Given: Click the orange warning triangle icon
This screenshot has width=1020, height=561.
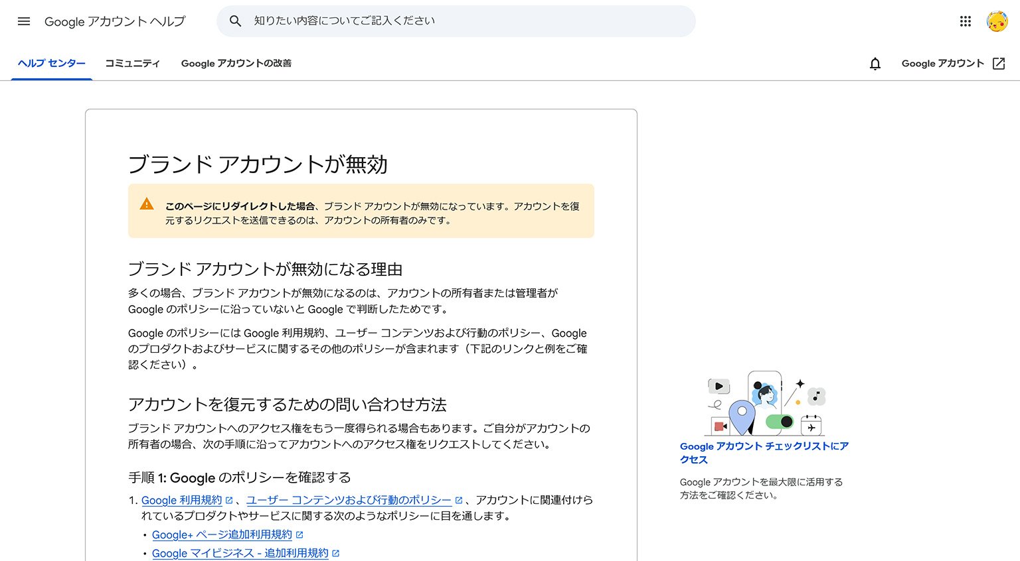Looking at the screenshot, I should coord(147,204).
